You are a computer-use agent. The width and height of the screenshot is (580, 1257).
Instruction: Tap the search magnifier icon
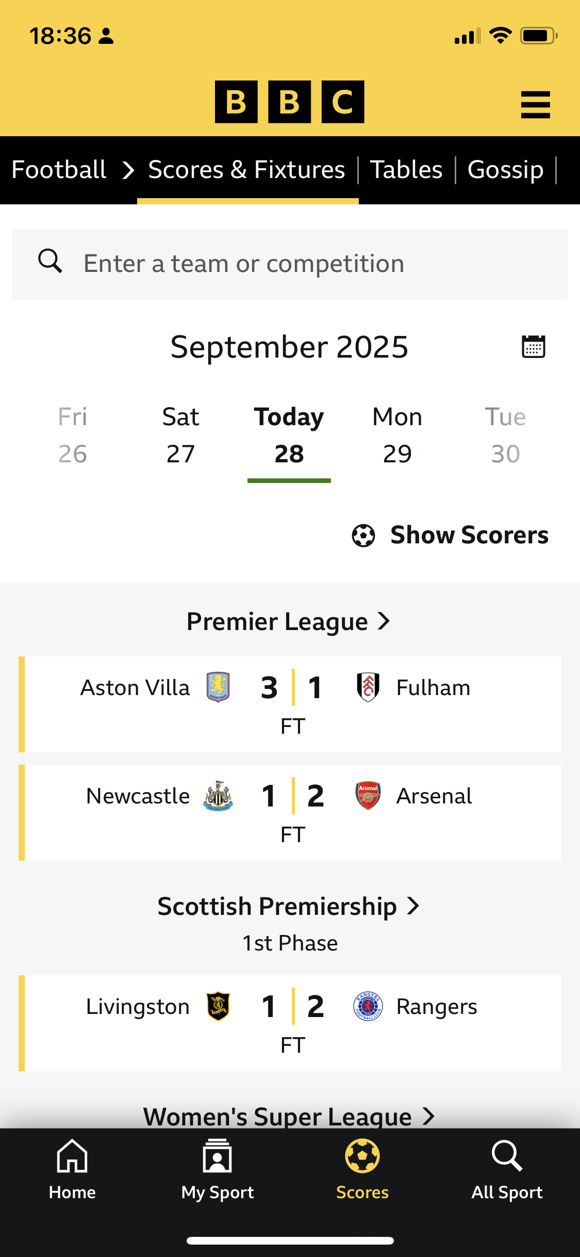click(x=51, y=262)
